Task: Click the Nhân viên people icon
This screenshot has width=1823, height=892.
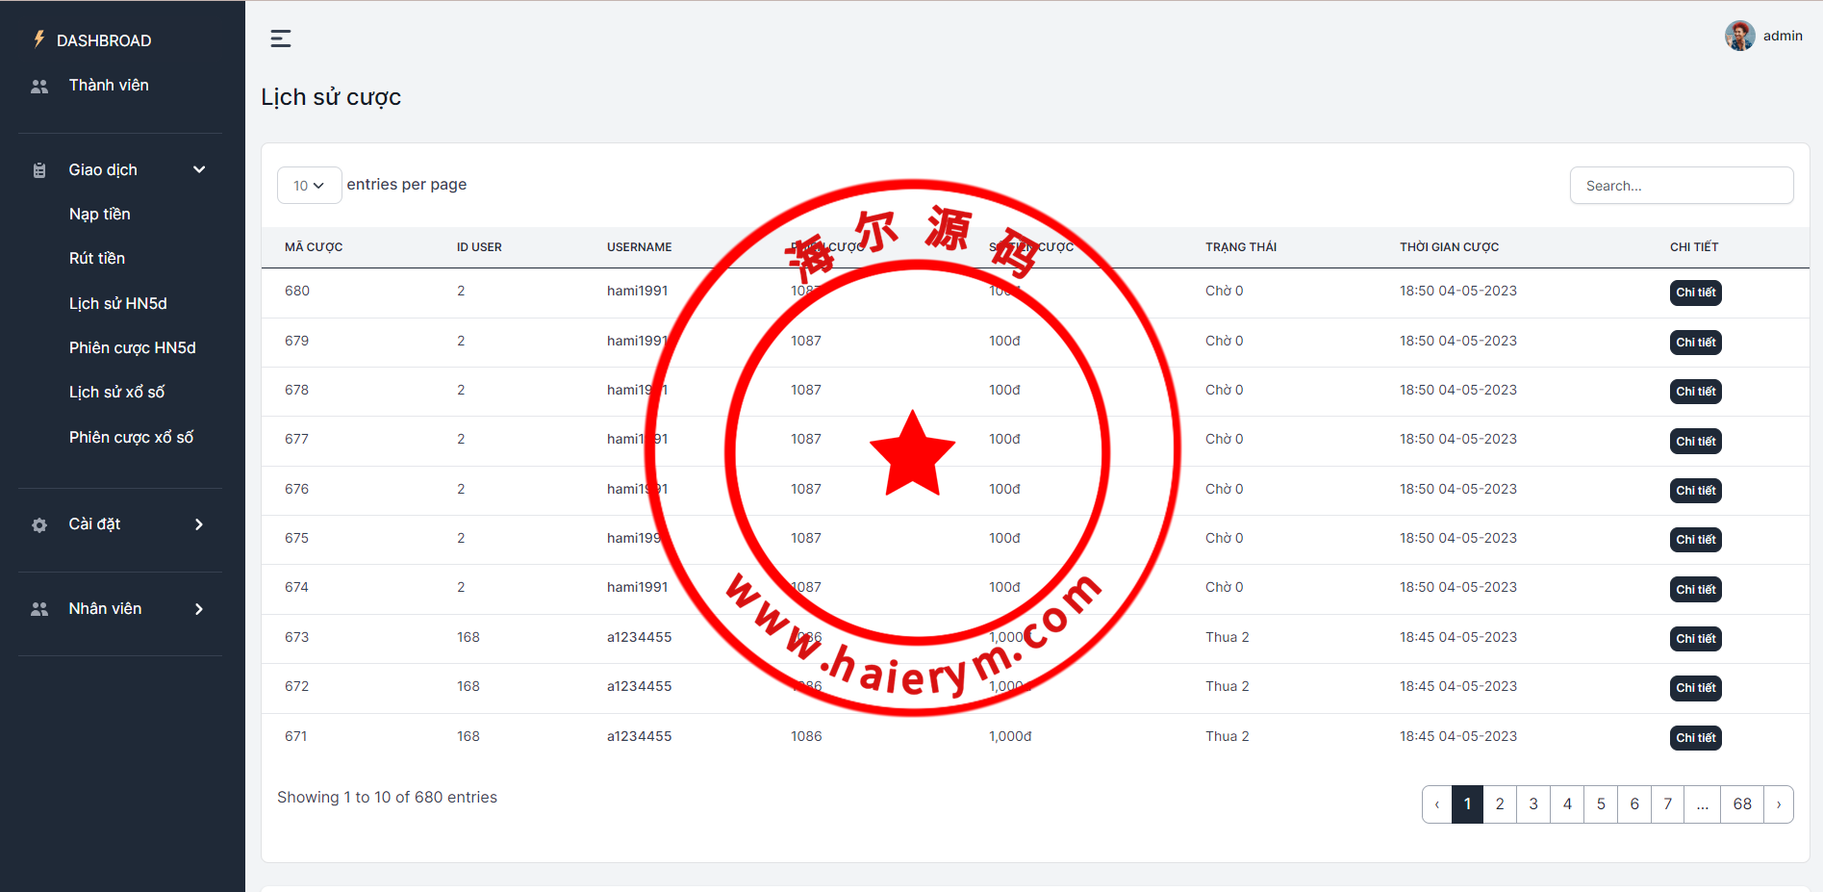Action: (x=39, y=609)
